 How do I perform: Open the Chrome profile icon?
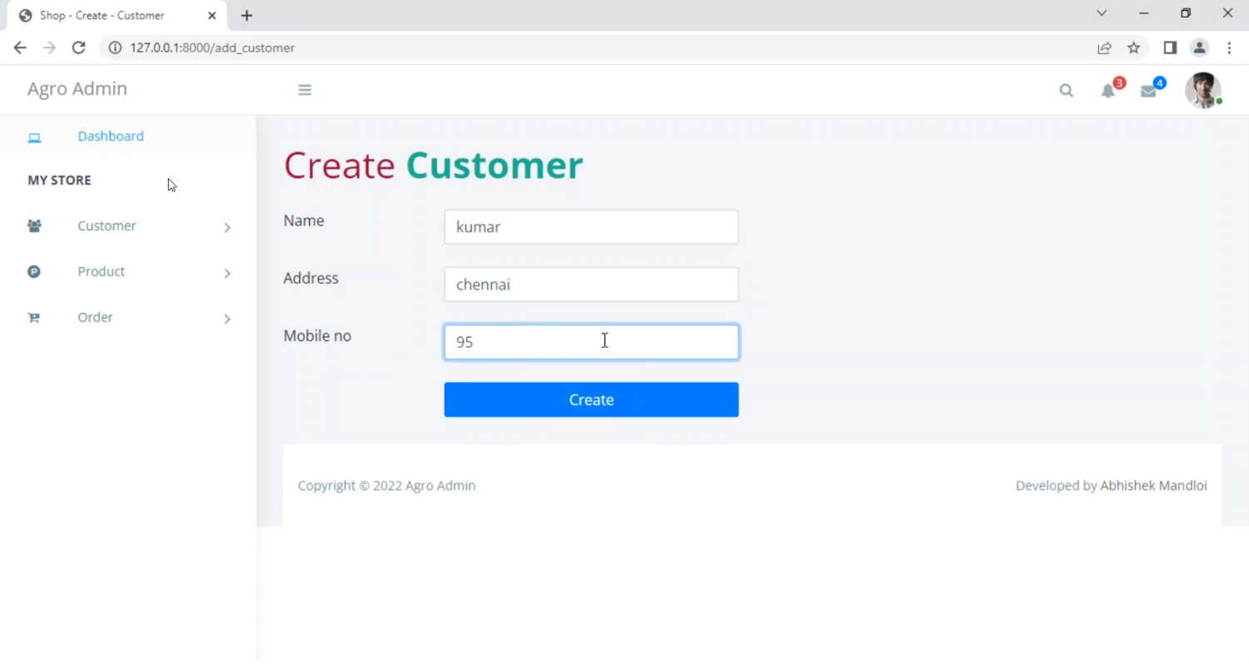[x=1199, y=47]
